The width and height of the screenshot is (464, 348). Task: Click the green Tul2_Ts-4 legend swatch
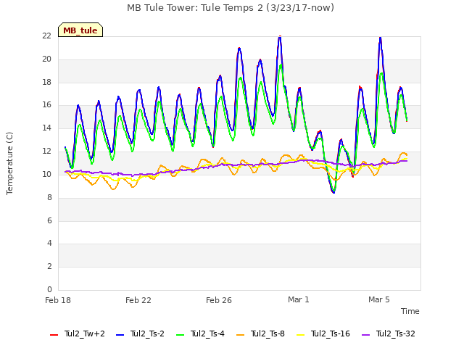(180, 335)
